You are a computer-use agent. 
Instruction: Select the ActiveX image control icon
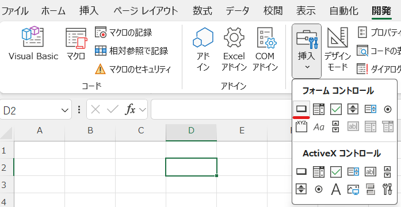tap(353, 189)
